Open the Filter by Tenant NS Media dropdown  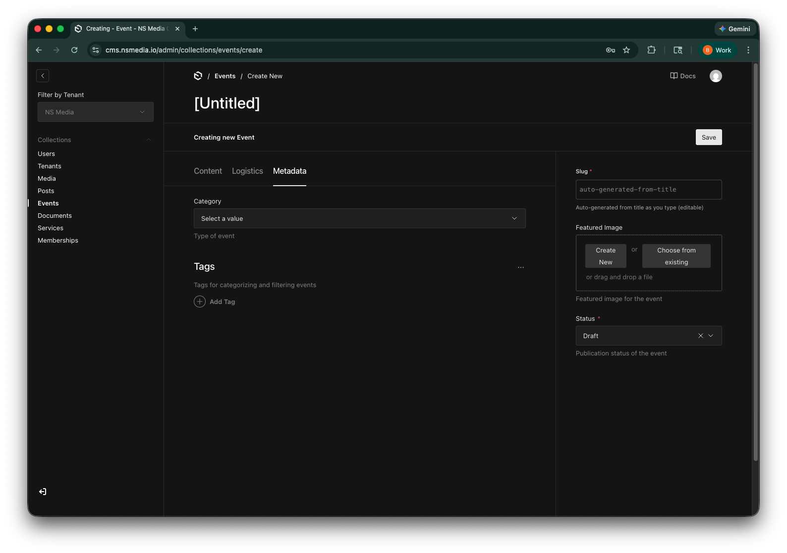point(96,112)
